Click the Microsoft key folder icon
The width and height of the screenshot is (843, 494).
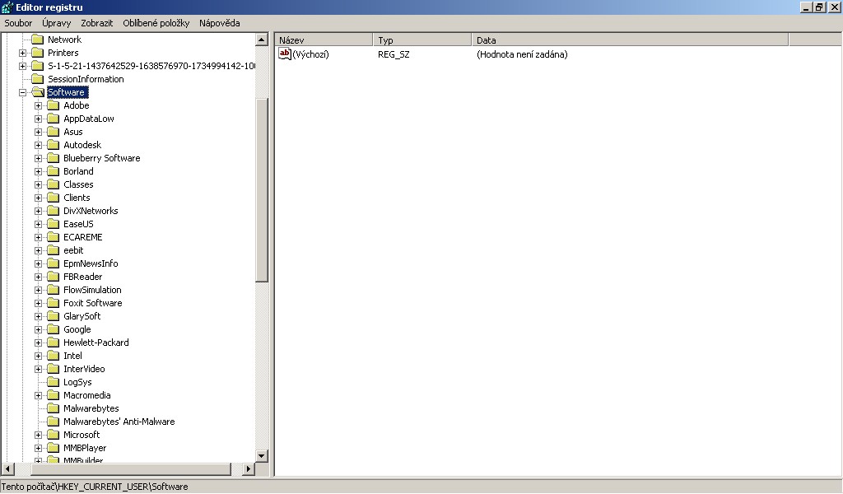(x=54, y=435)
